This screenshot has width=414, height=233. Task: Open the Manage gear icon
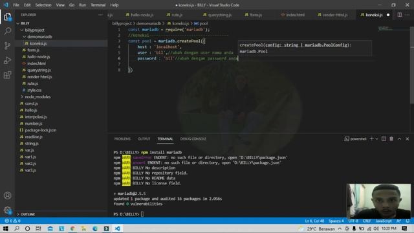[7, 210]
